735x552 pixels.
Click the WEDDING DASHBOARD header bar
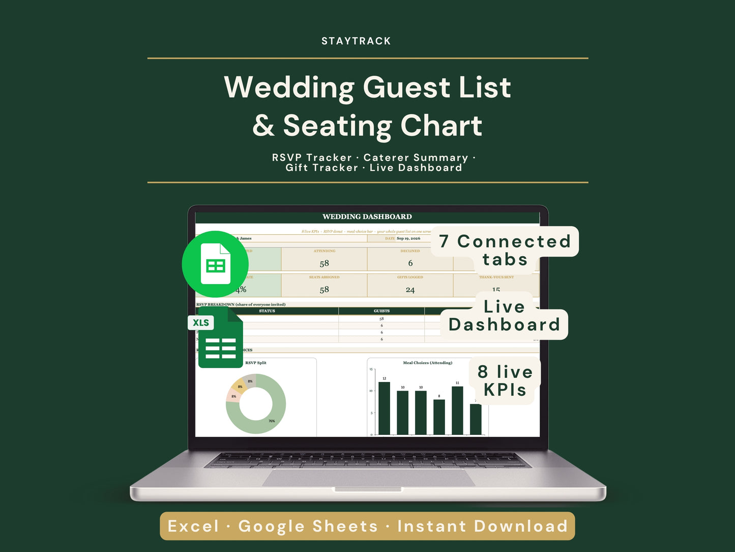(367, 217)
